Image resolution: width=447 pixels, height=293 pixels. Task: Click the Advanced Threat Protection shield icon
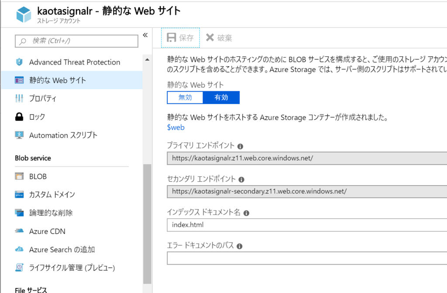point(19,62)
